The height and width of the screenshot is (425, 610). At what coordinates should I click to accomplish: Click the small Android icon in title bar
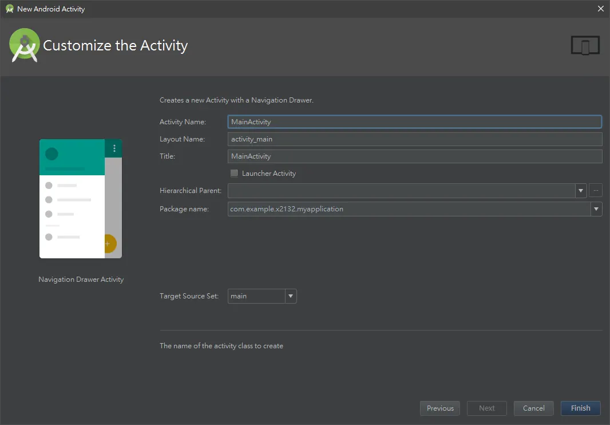(x=10, y=9)
